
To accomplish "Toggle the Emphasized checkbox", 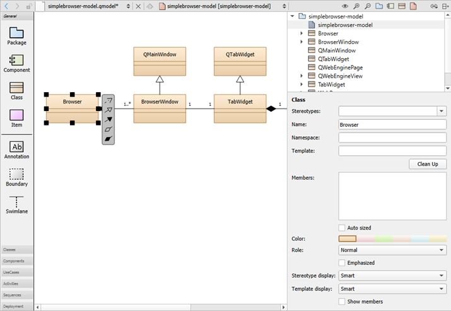I will (x=342, y=262).
